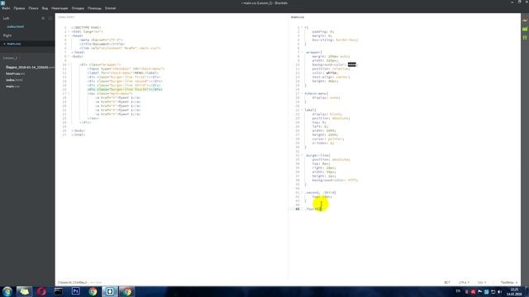Click the Brackets taskbar icon

tap(110, 291)
